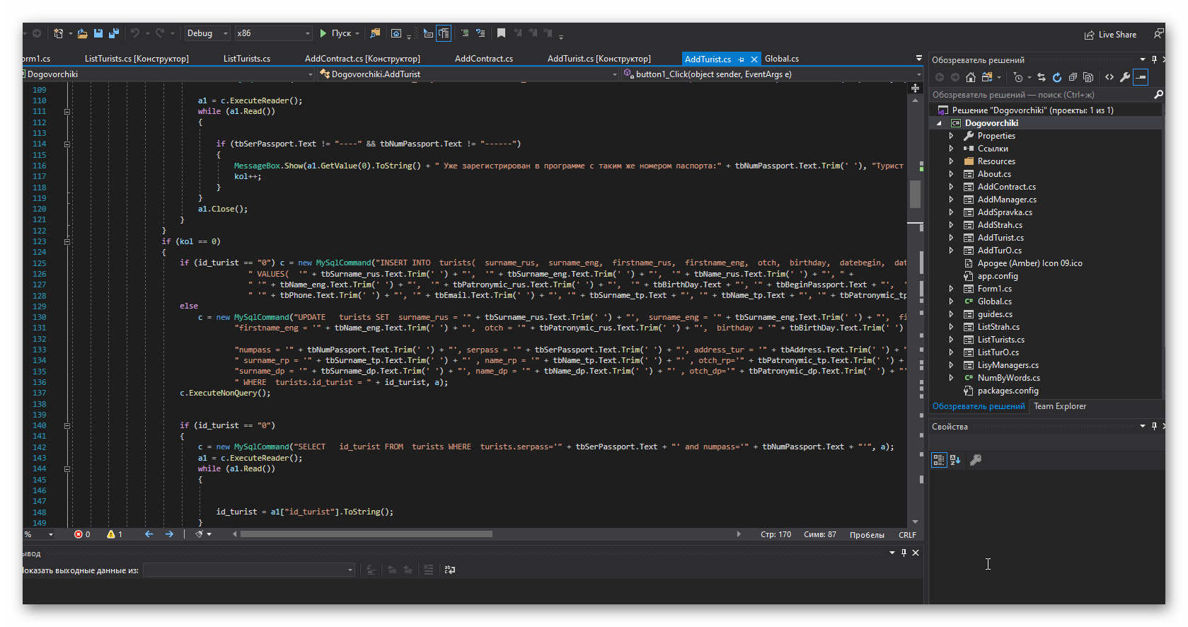Image resolution: width=1188 pixels, height=627 pixels.
Task: Toggle the preview selected items button
Action: (1141, 77)
